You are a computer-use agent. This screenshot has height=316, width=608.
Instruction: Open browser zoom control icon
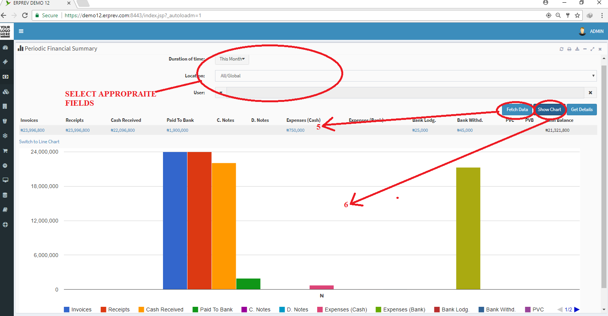[x=558, y=15]
